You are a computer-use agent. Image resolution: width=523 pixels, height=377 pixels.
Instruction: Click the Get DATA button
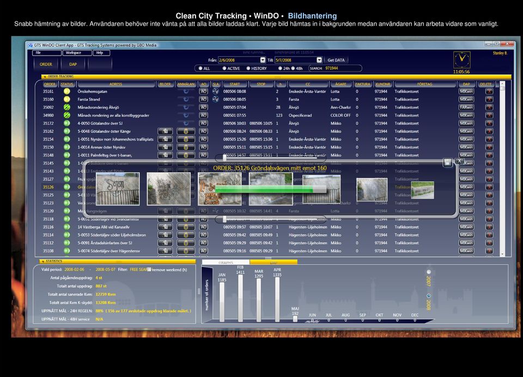coord(336,60)
